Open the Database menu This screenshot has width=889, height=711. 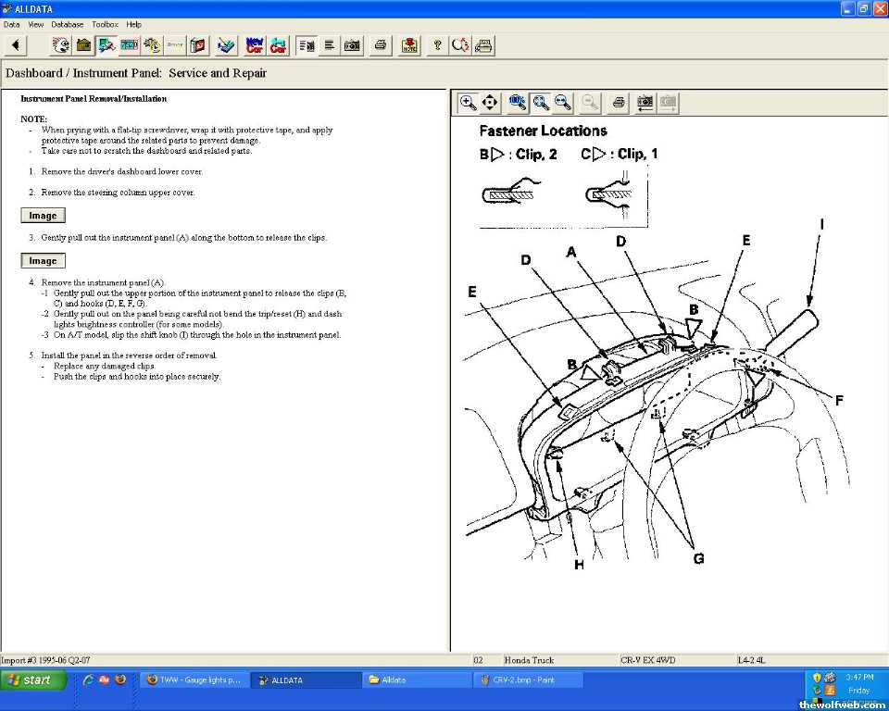[x=67, y=24]
